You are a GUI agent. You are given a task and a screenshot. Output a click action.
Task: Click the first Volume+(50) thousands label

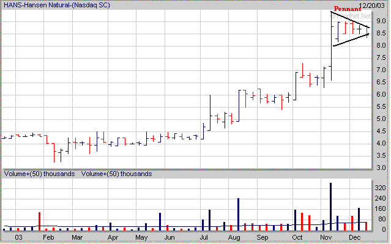click(39, 174)
